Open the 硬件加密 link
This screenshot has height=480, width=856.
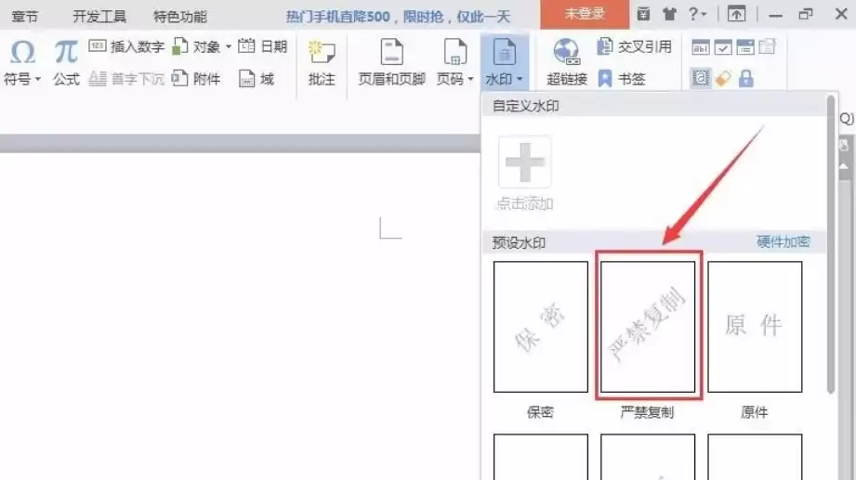[x=783, y=241]
